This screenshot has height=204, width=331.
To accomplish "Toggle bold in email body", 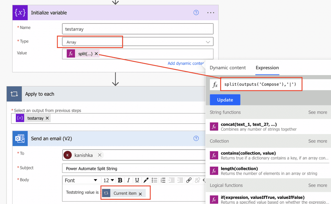I will [x=120, y=180].
